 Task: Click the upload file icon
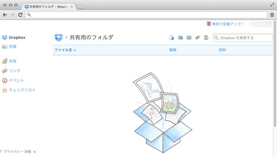(x=172, y=38)
